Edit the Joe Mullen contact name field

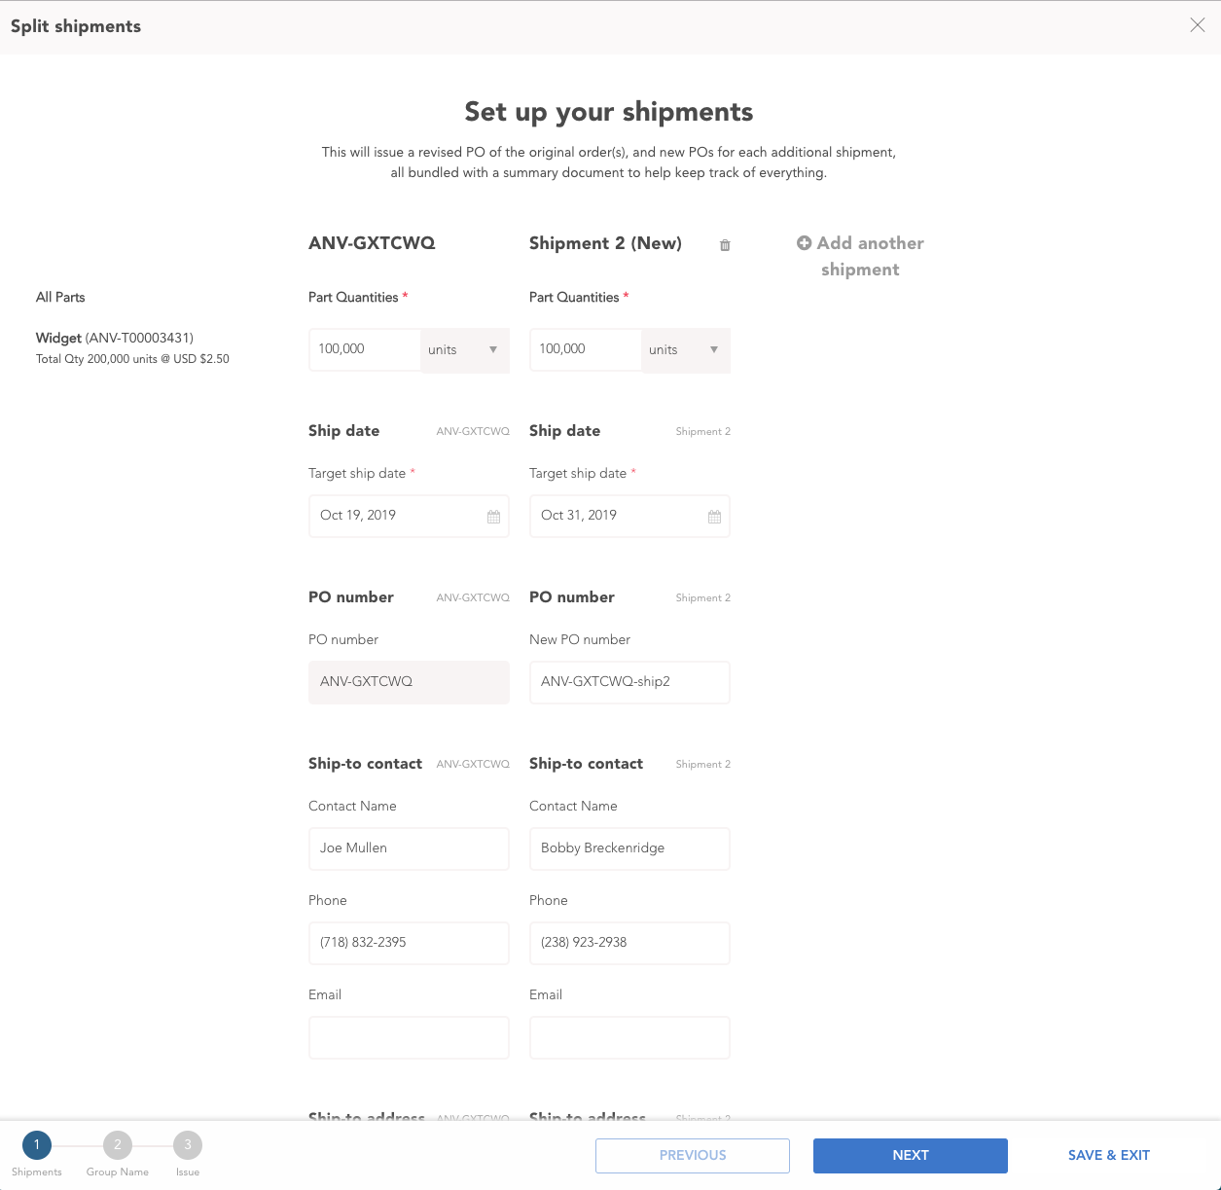[x=409, y=848]
